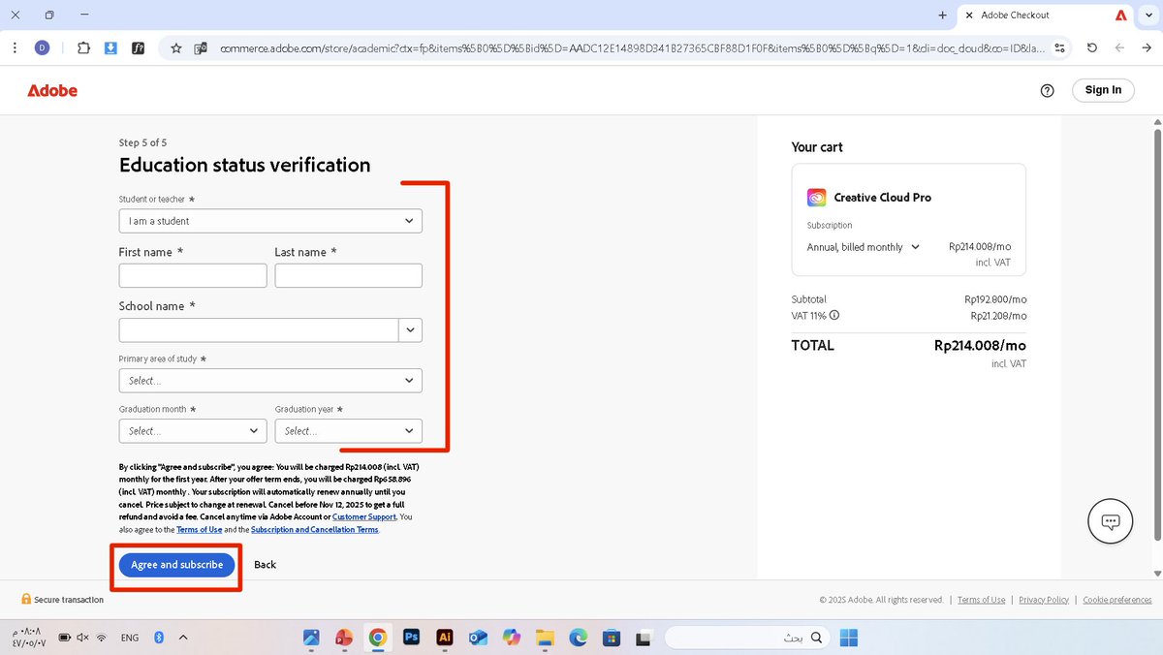Click the Creative Cloud Pro product icon
Image resolution: width=1163 pixels, height=655 pixels.
click(816, 198)
